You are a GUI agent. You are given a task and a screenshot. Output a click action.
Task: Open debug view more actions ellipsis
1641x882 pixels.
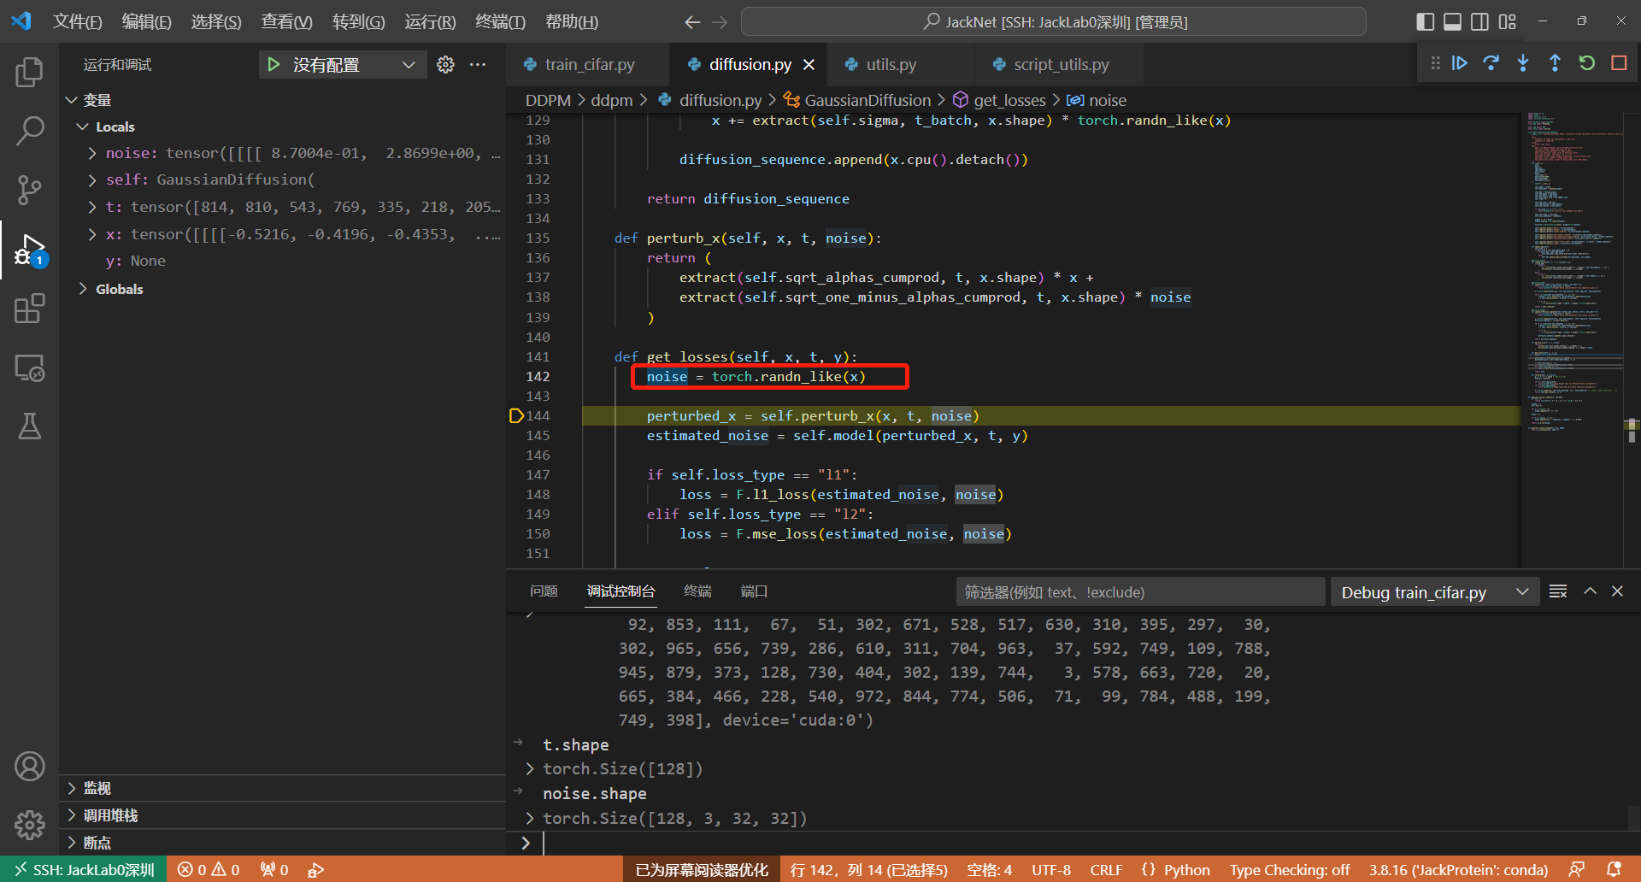(478, 65)
